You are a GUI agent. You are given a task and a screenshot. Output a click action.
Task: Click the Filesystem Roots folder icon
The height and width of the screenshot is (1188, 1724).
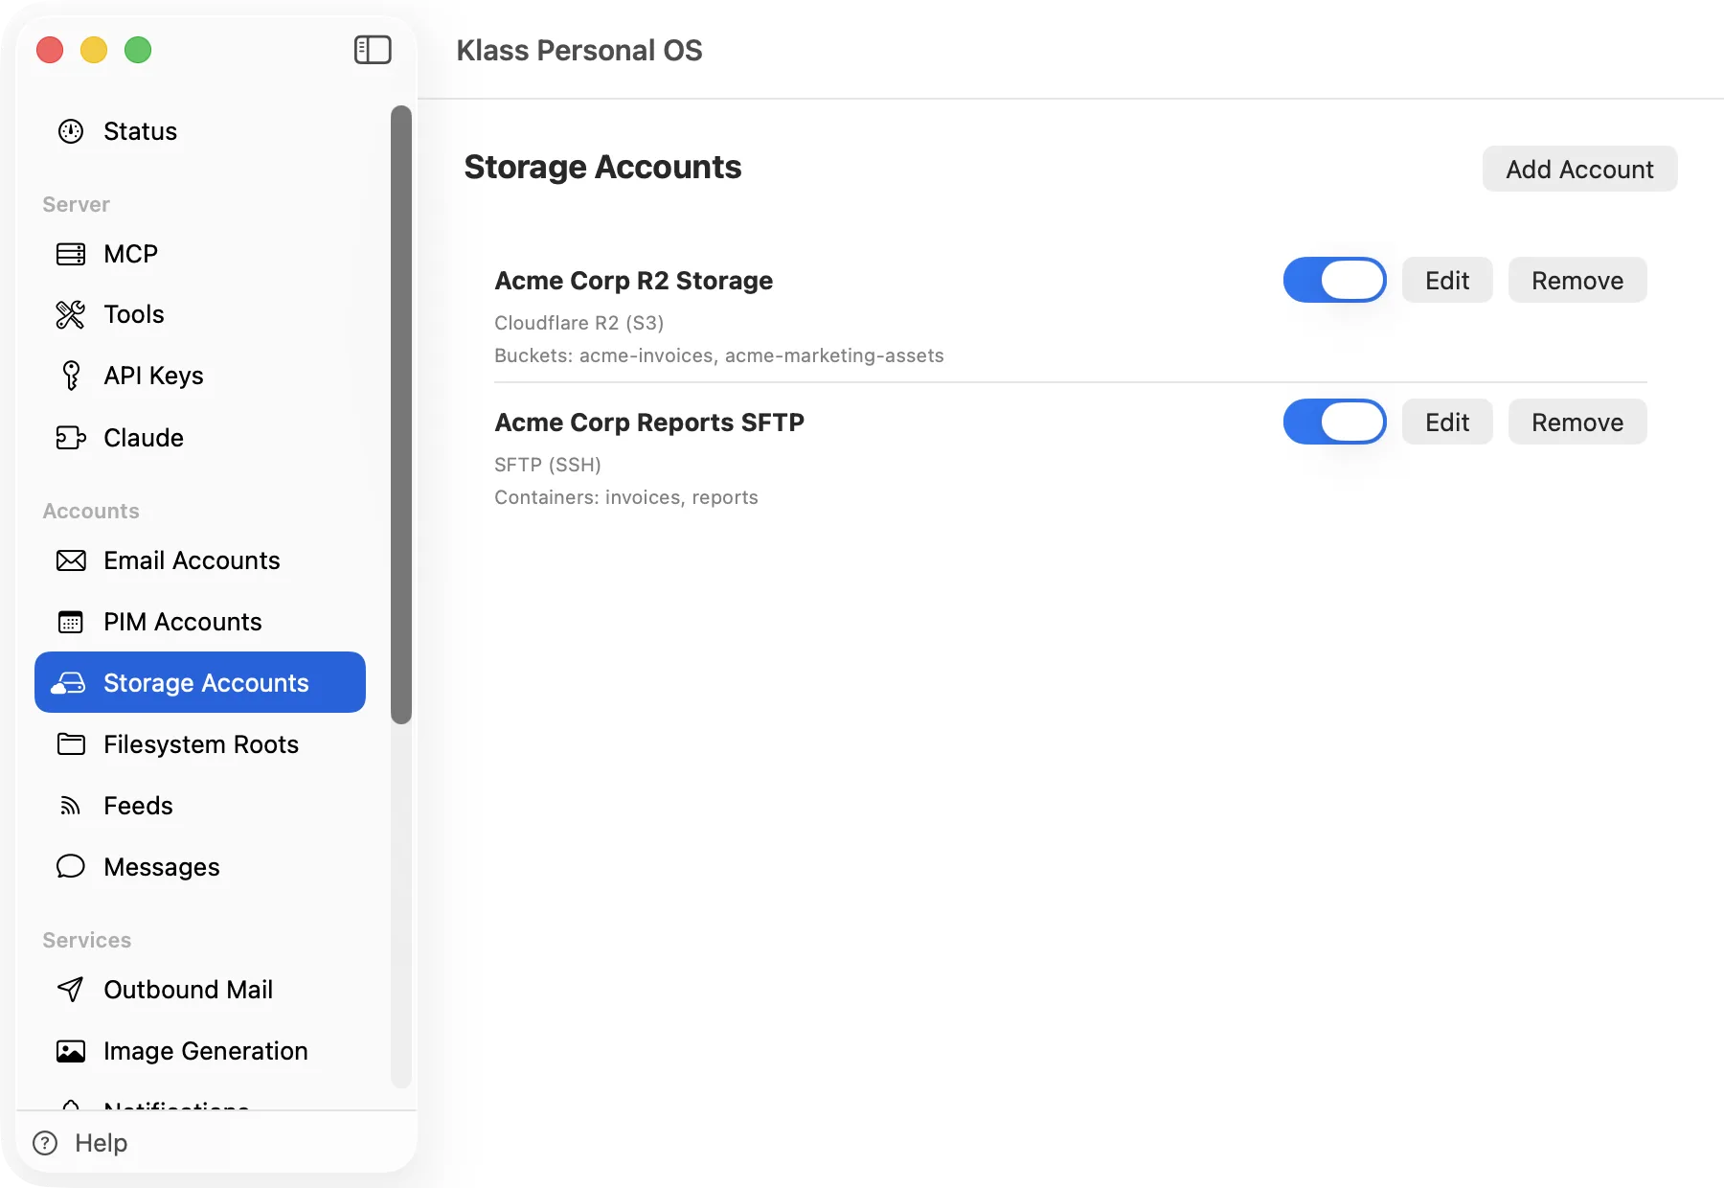pos(71,744)
